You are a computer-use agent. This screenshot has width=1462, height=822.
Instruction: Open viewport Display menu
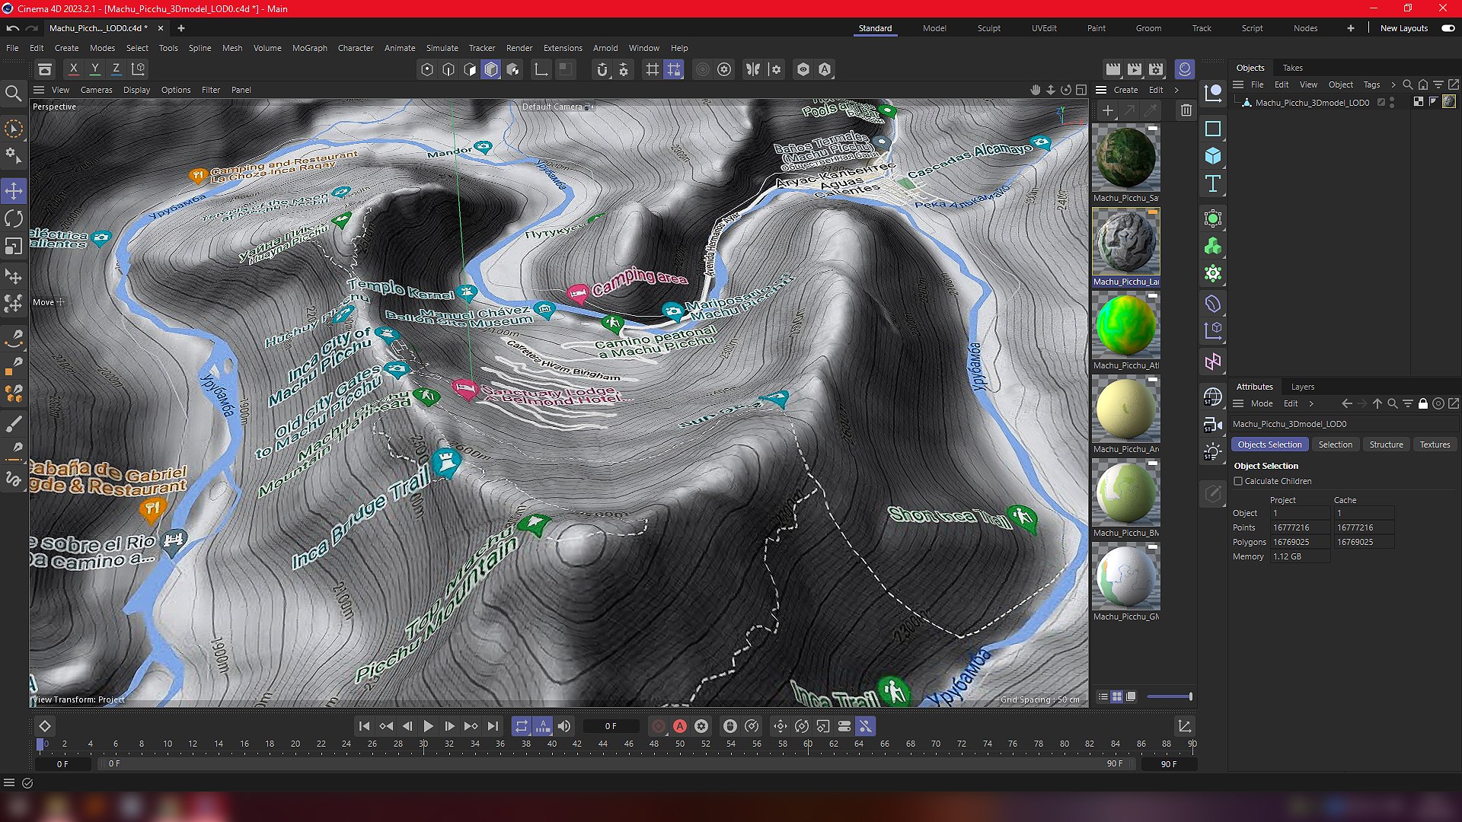click(x=137, y=90)
